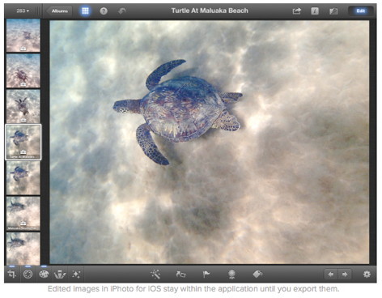382x298 pixels.
Task: Open the Help question mark
Action: [104, 11]
